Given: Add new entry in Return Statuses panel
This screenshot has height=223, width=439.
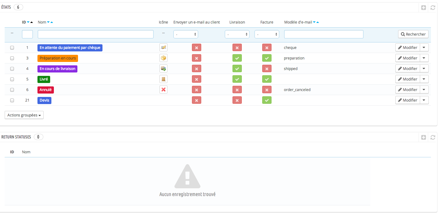Looking at the screenshot, I should click(424, 137).
